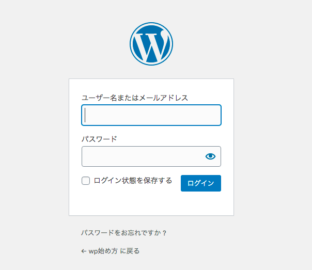The width and height of the screenshot is (312, 270).
Task: Open the パスワードをお忘れですか？ link
Action: coord(123,233)
